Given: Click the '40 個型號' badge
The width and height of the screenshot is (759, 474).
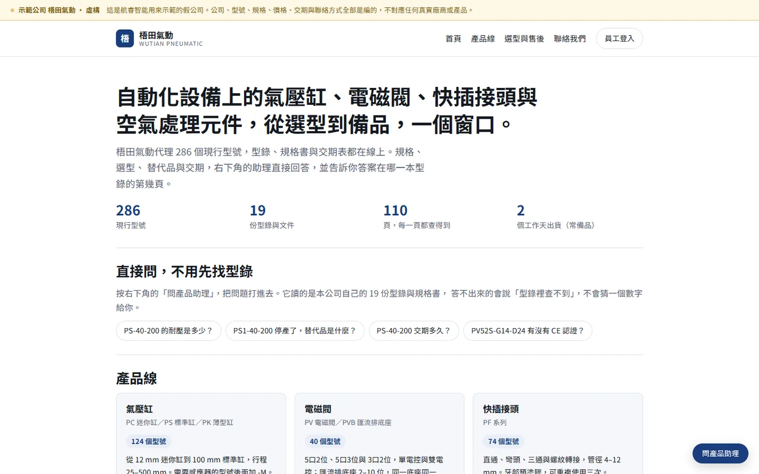Looking at the screenshot, I should pos(325,442).
